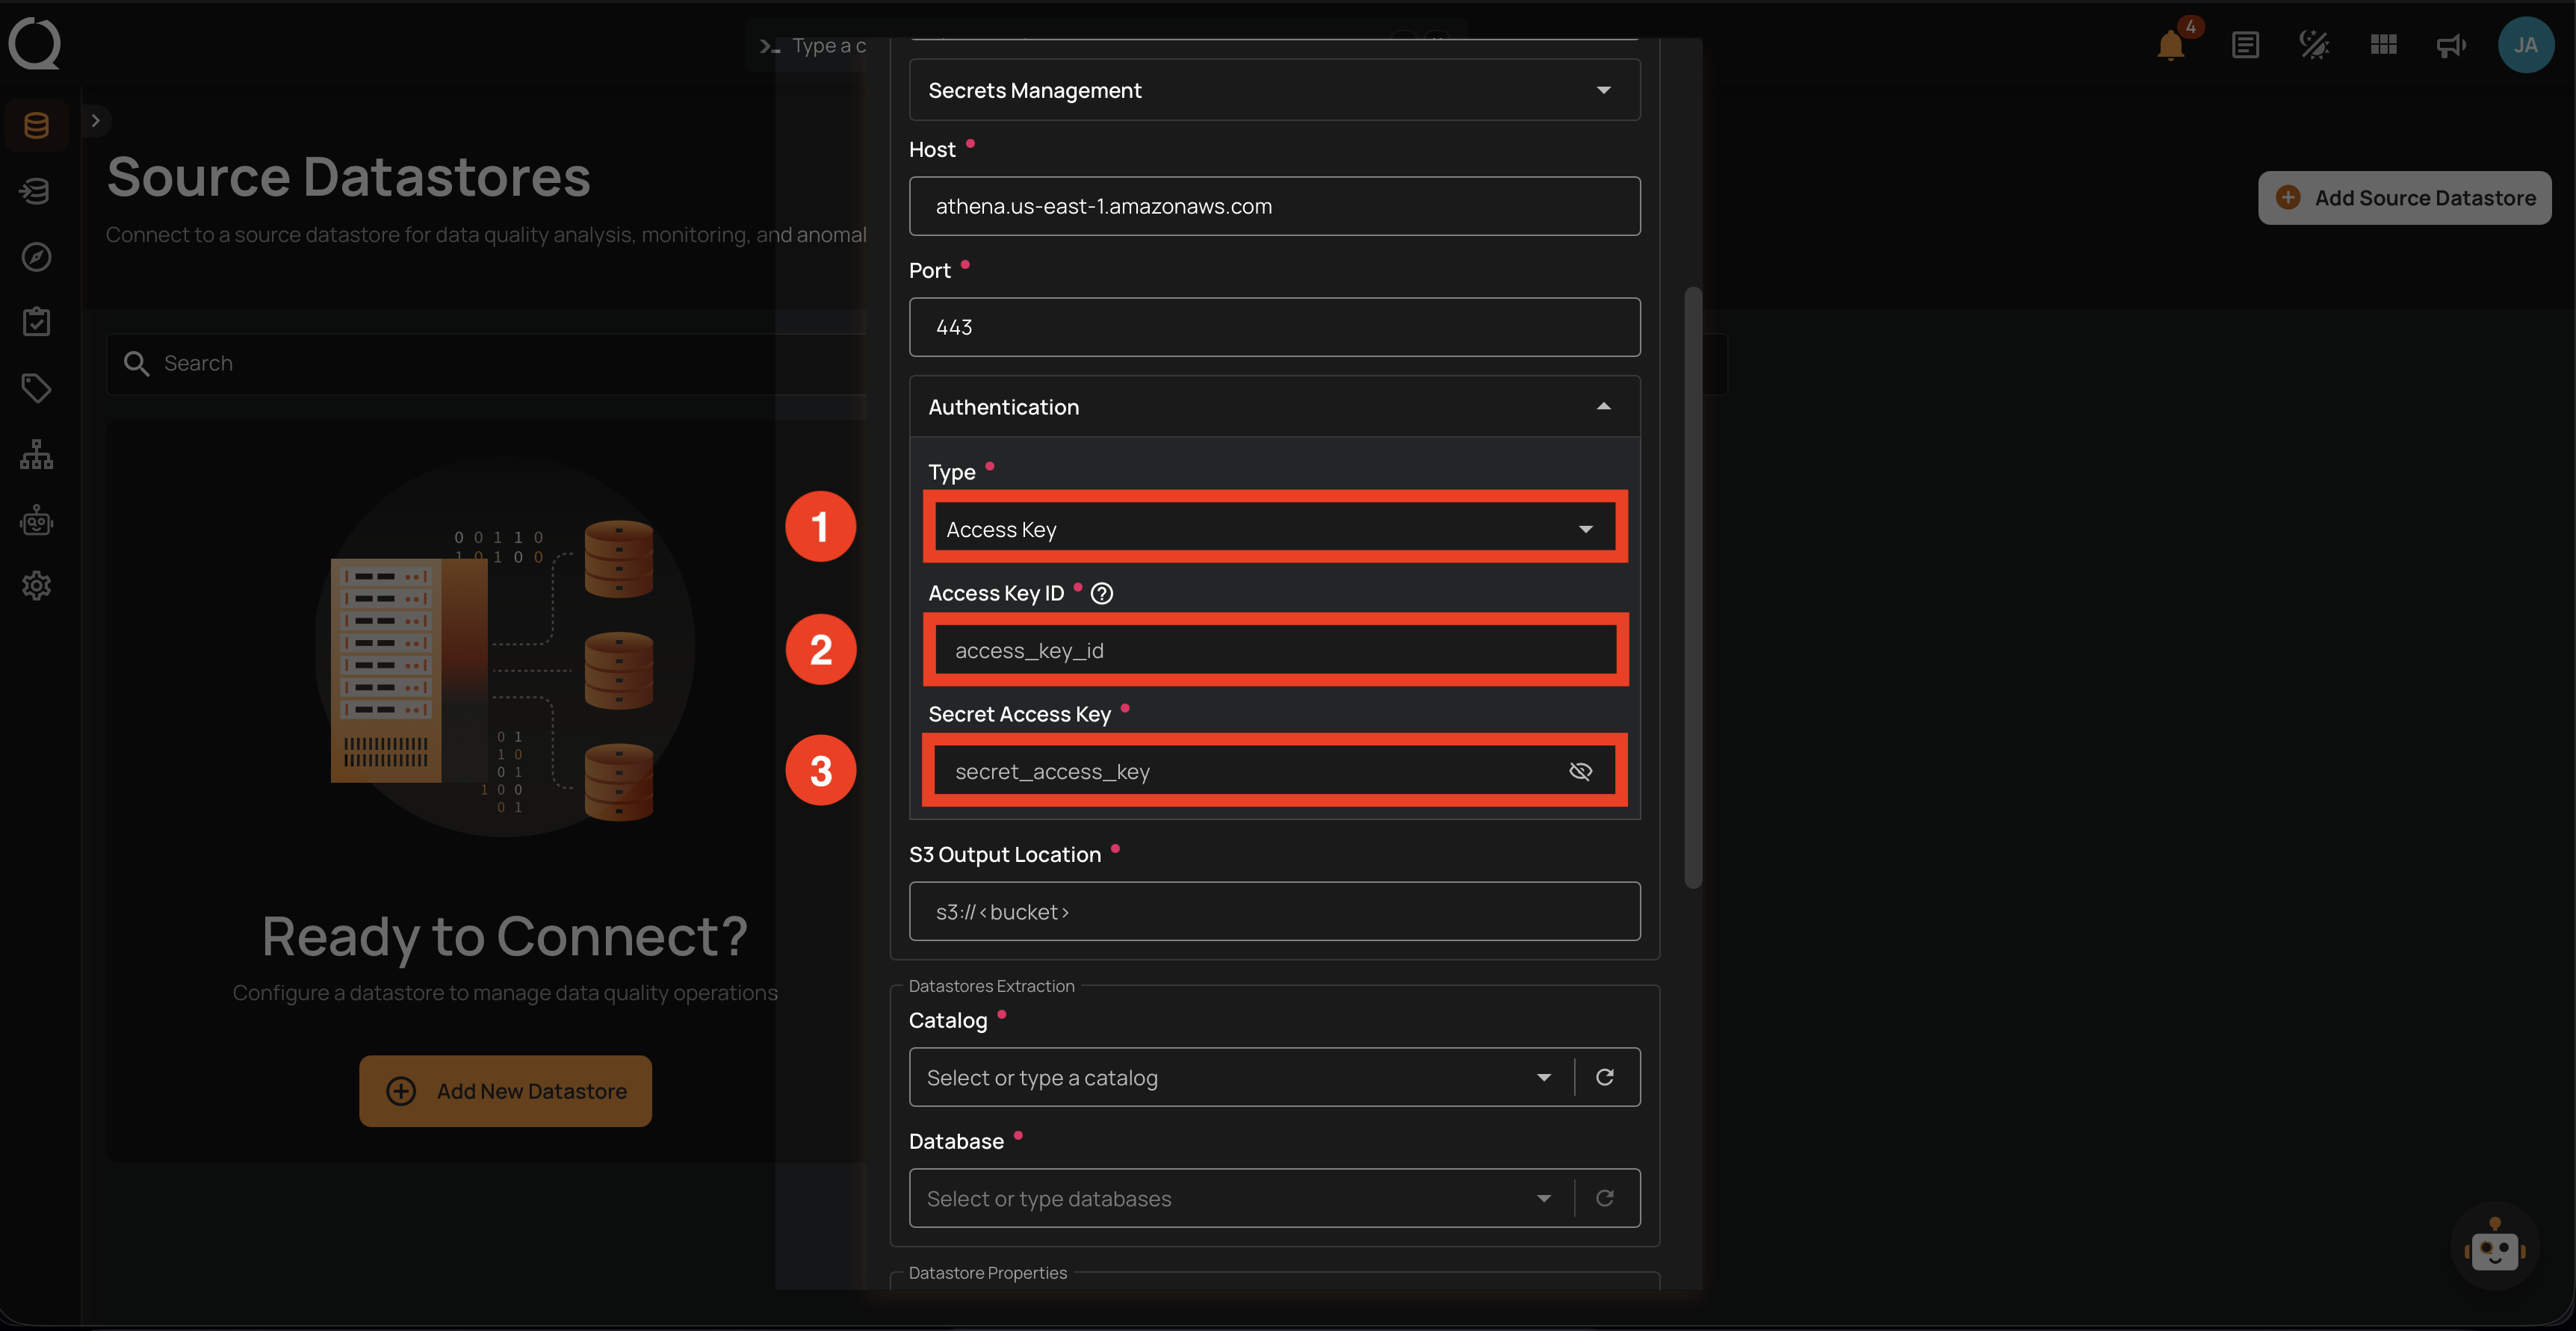2576x1331 pixels.
Task: Click the 'Datastores Extraction' section label
Action: (991, 986)
